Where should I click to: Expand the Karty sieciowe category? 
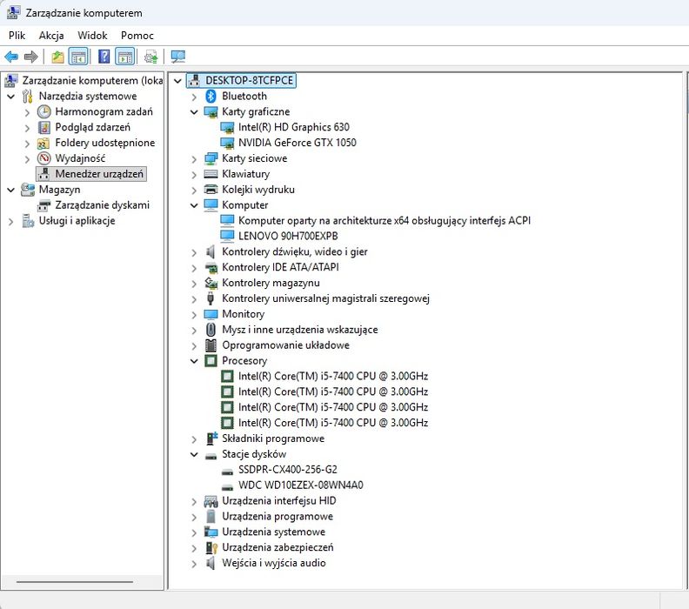pos(194,159)
